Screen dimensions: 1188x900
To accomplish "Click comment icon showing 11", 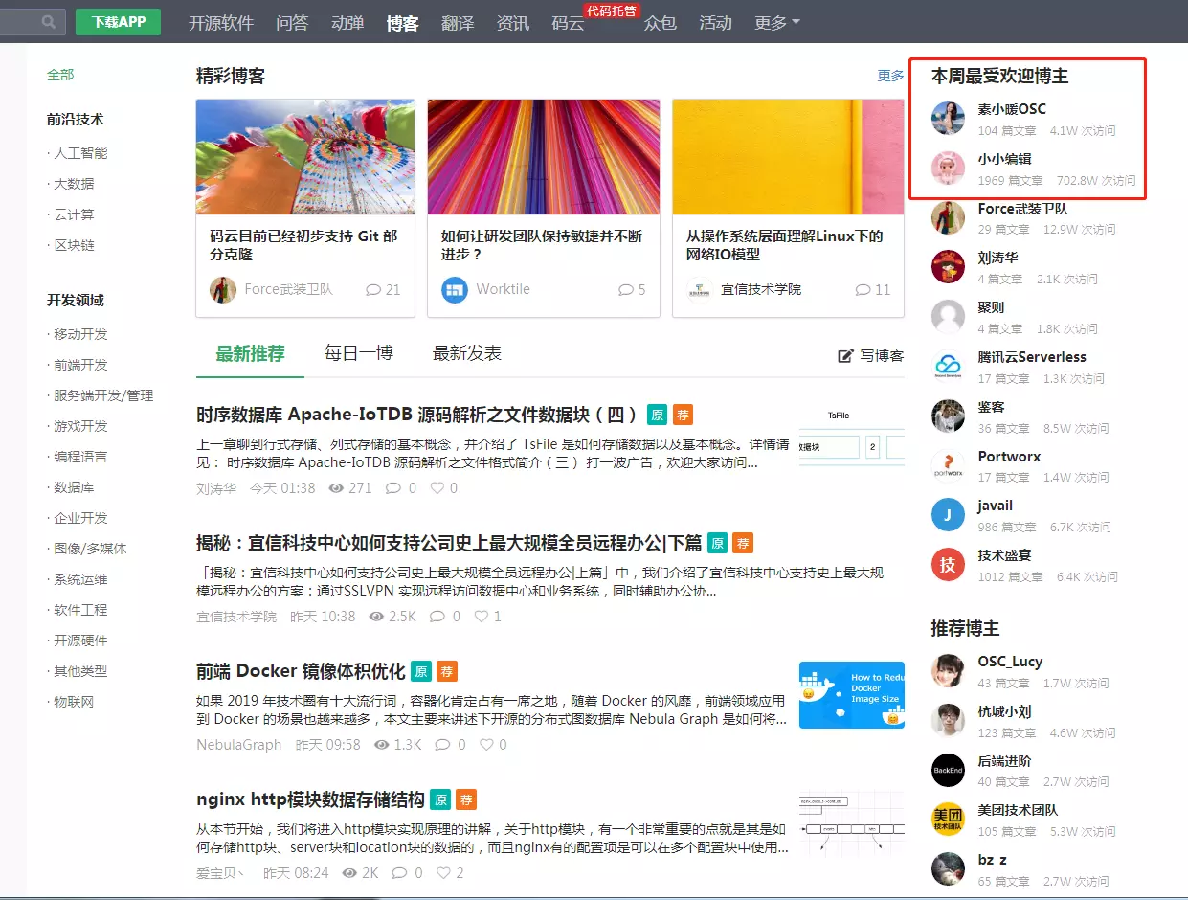I will (x=863, y=289).
